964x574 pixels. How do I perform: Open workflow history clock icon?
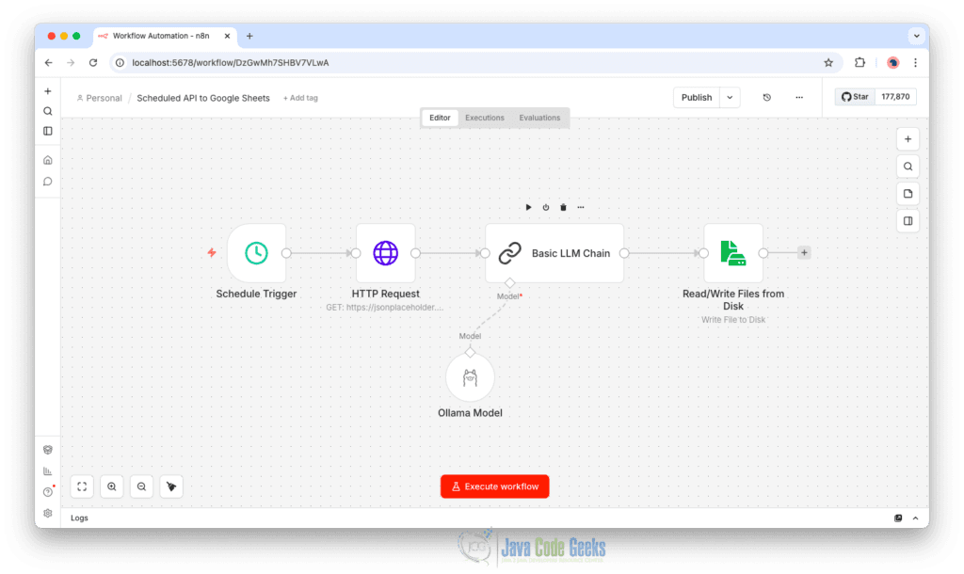766,97
